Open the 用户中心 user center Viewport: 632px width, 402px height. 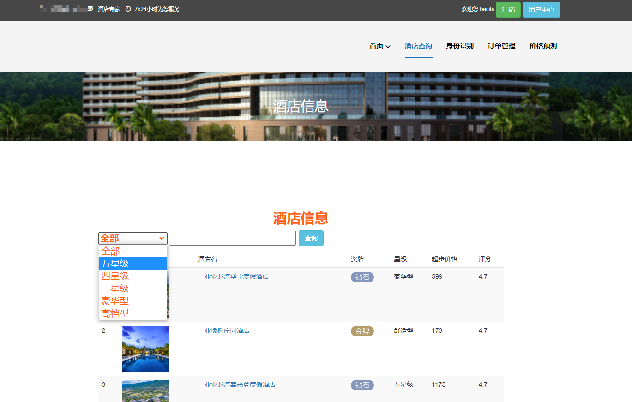point(542,10)
